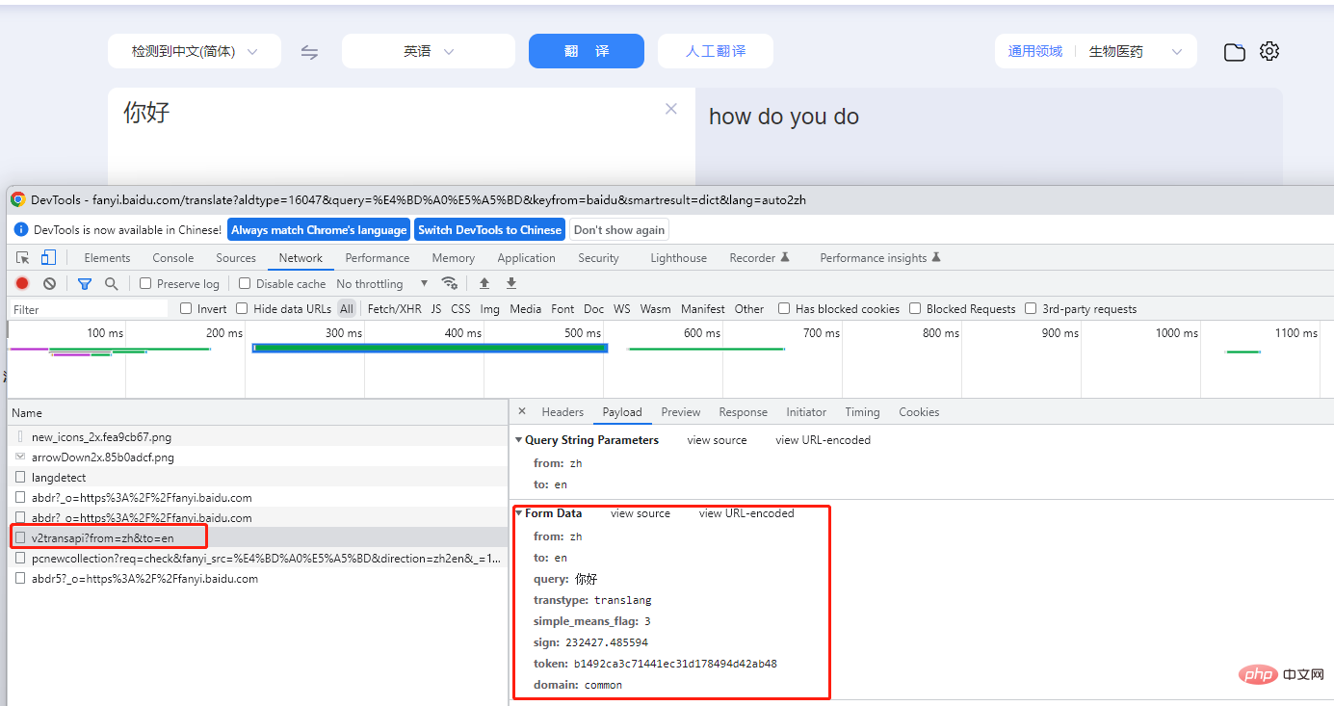Open the target language dropdown 英语
The height and width of the screenshot is (706, 1334).
(429, 51)
